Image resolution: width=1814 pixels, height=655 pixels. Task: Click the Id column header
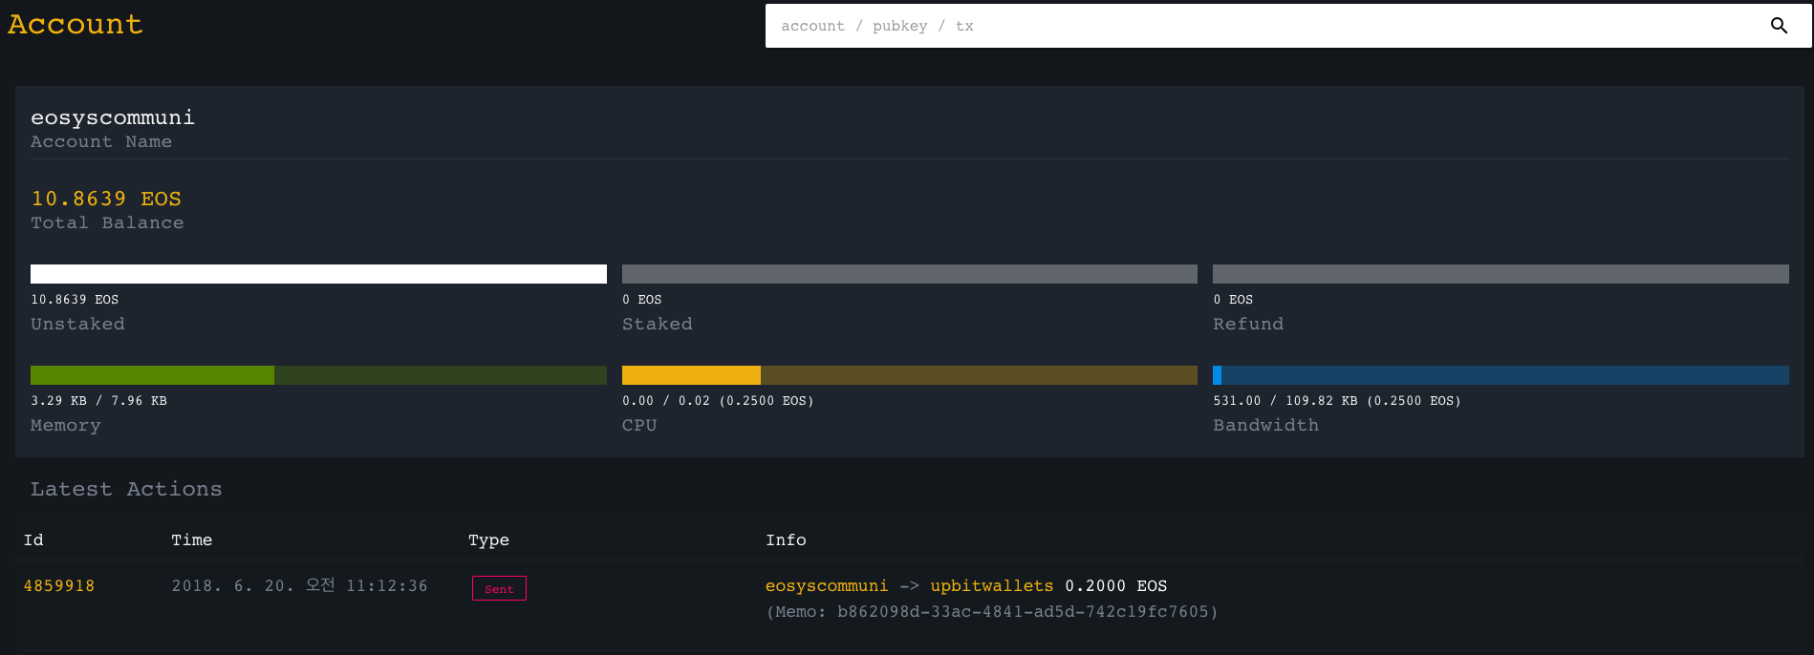33,540
